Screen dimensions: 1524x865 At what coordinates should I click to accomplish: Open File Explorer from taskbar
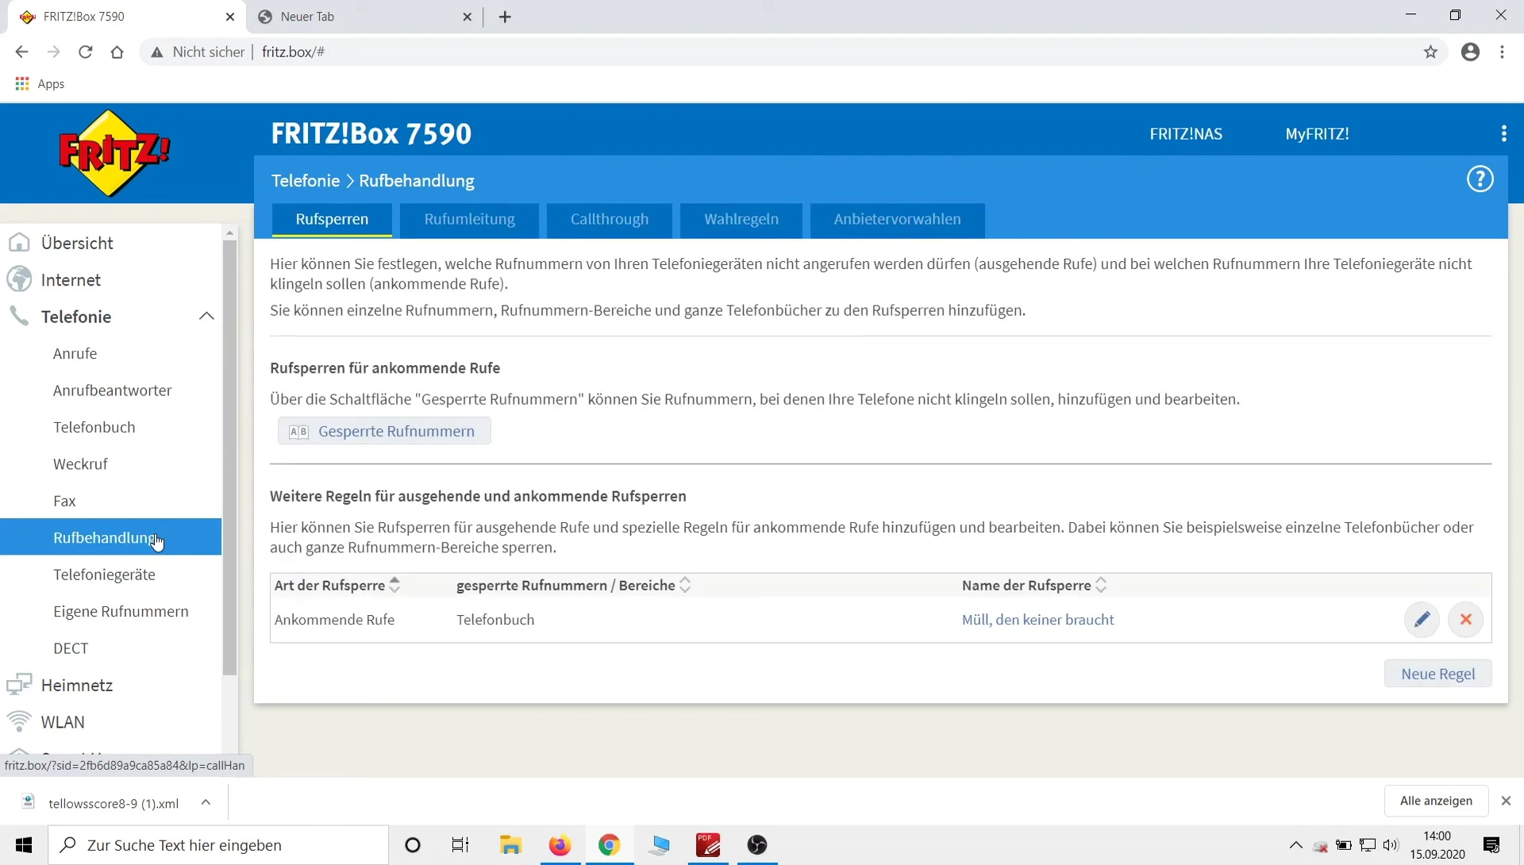pos(510,845)
